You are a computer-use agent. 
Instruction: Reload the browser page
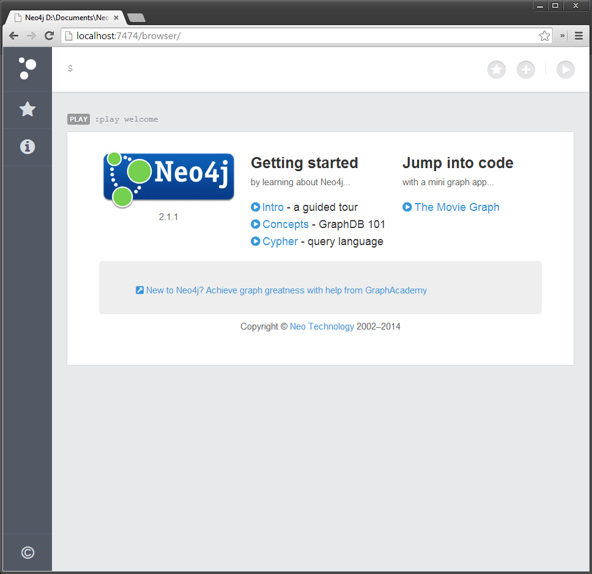coord(50,36)
